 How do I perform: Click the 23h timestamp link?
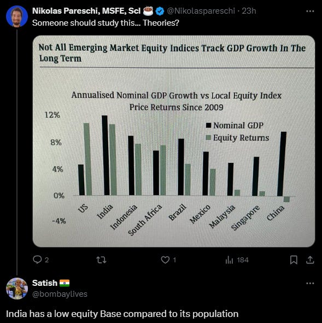249,11
